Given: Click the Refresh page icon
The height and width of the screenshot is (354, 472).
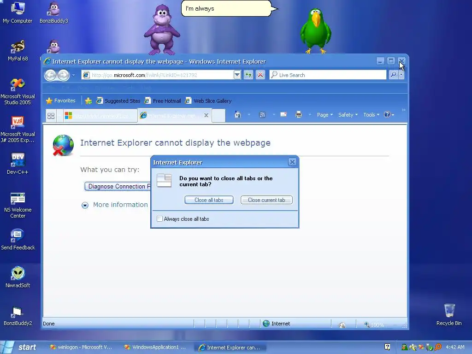Looking at the screenshot, I should [248, 75].
